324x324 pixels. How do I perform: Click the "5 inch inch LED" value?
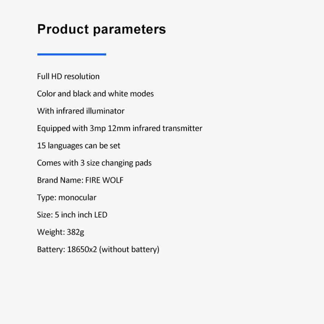81,215
